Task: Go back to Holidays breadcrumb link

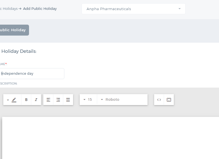Action: 9,9
